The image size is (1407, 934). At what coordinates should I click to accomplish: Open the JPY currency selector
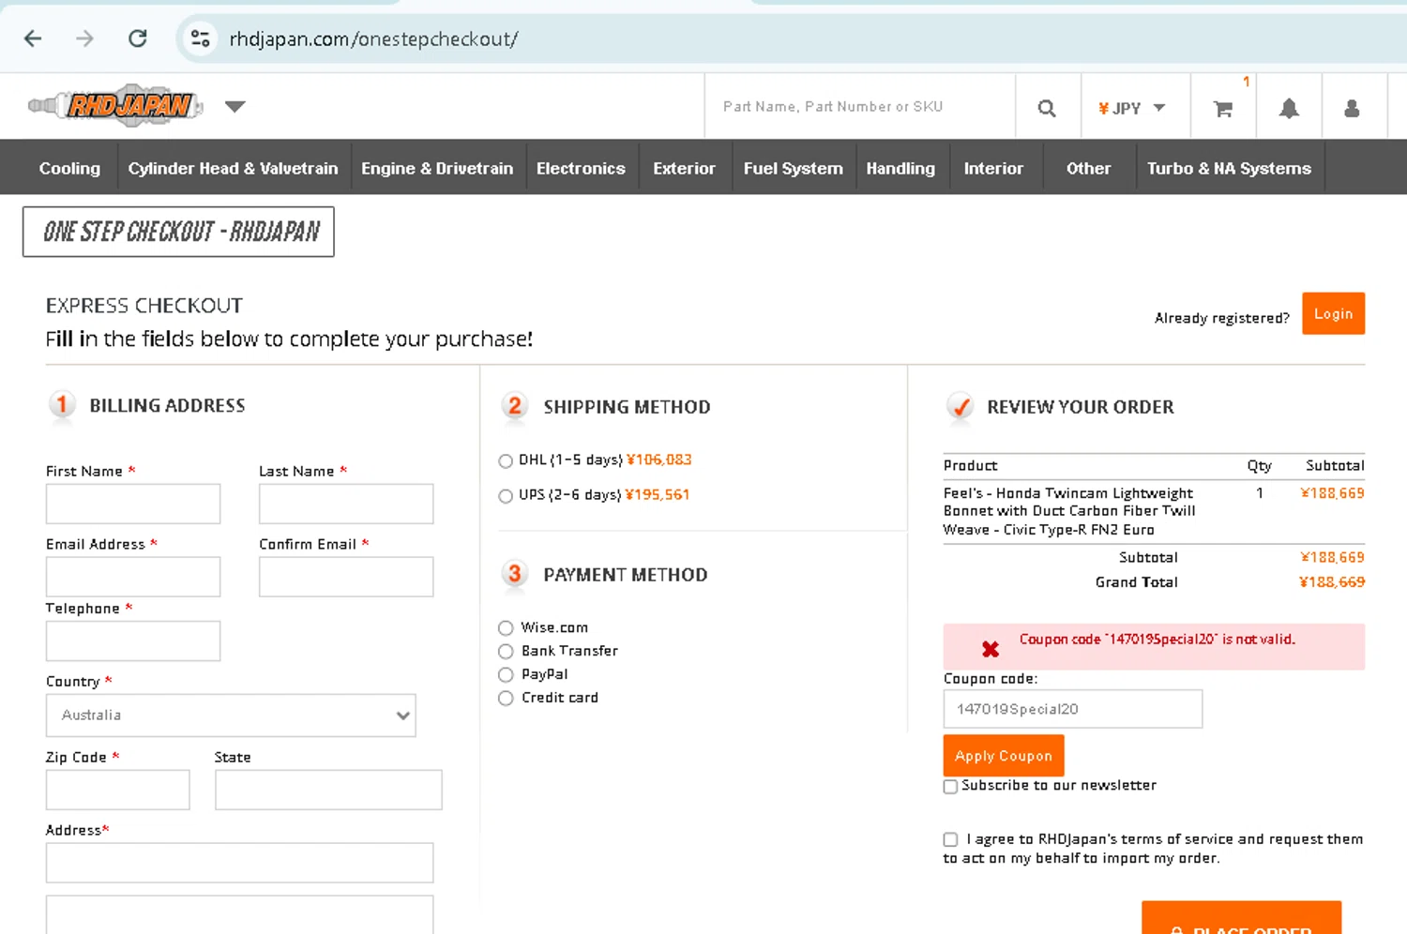1131,109
